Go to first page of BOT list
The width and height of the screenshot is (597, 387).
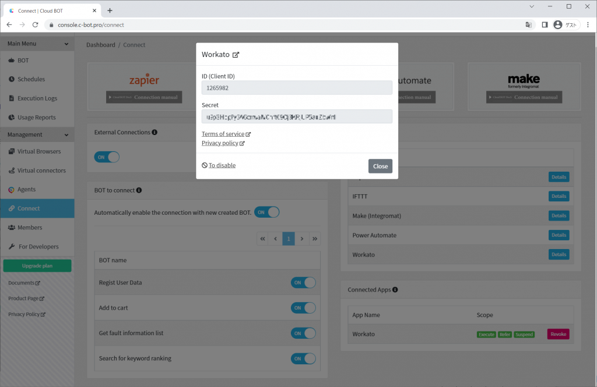click(263, 239)
